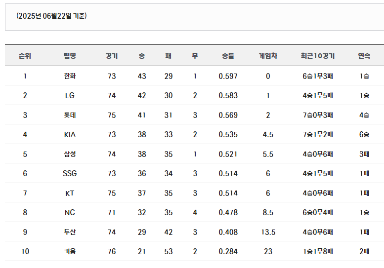Viewport: 384px width, 268px height.
Task: Select the 키움 team name
Action: pyautogui.click(x=70, y=251)
